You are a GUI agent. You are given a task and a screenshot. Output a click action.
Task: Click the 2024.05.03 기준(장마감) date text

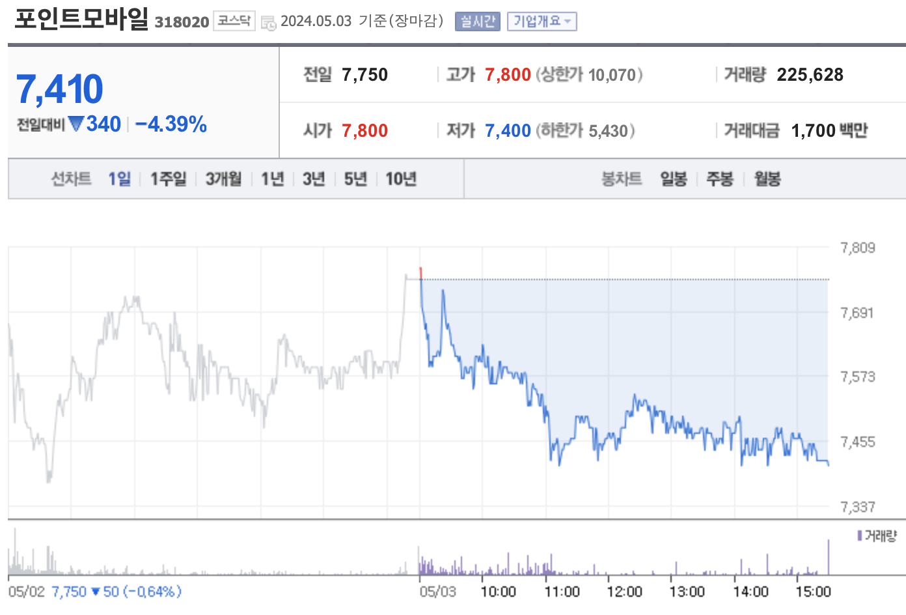[362, 21]
